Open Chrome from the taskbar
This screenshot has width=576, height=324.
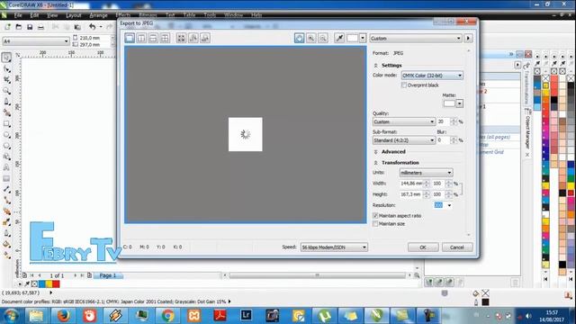(168, 316)
